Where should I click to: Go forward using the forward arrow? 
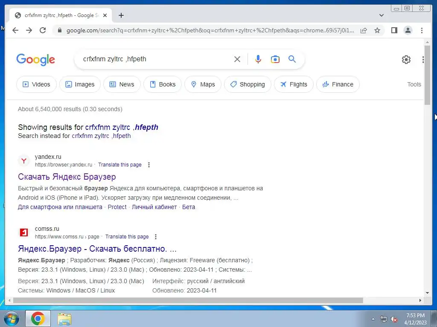point(29,30)
